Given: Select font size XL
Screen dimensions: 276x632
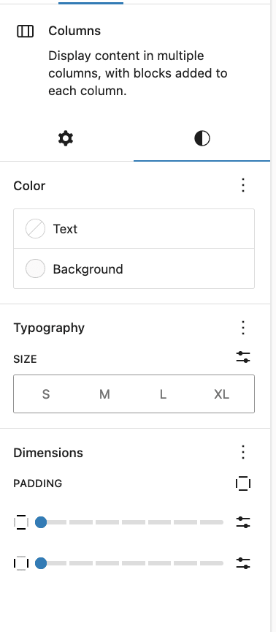Looking at the screenshot, I should (x=221, y=394).
